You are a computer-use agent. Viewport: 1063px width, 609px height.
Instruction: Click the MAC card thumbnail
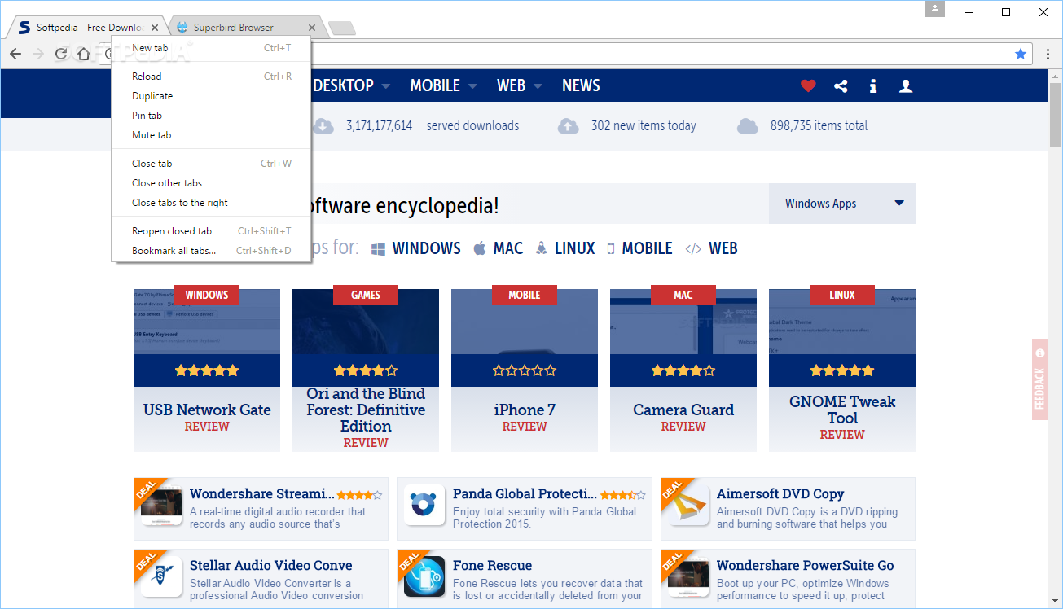pos(683,322)
